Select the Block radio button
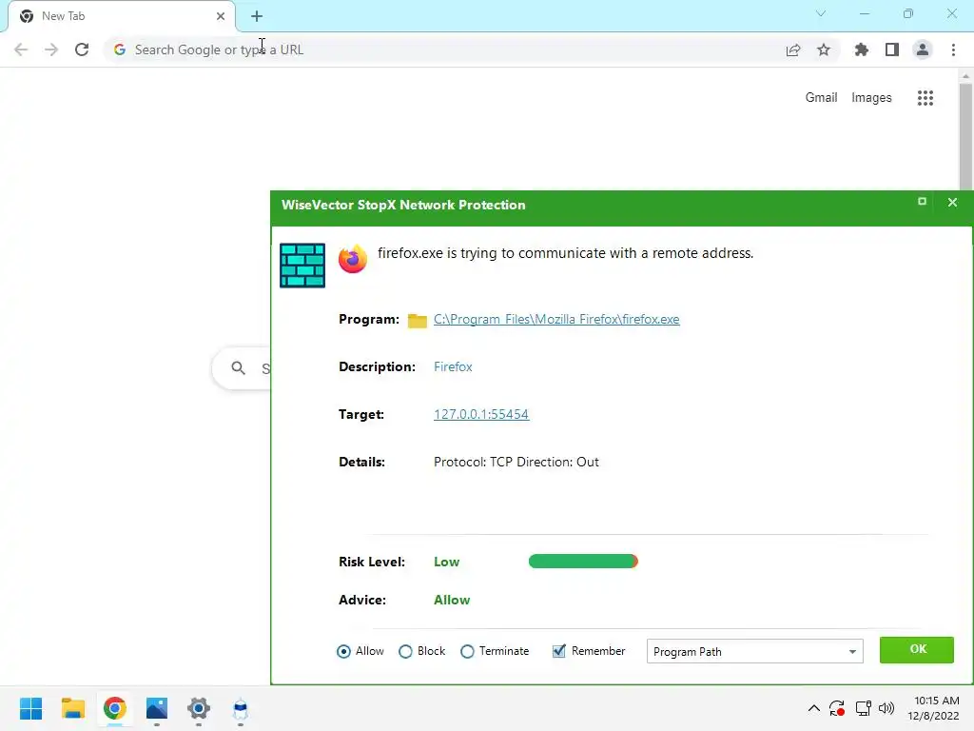Screen dimensions: 974x731 coord(405,651)
